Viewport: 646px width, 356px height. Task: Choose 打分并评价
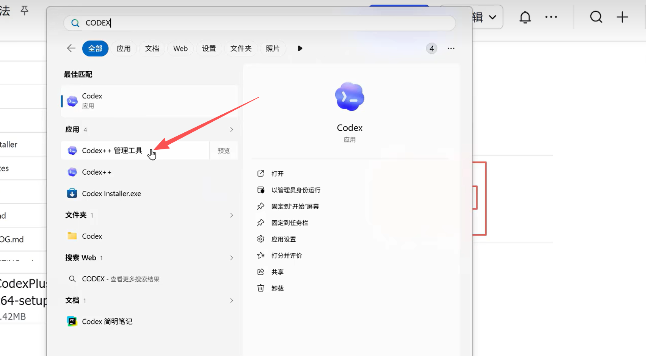pos(287,256)
